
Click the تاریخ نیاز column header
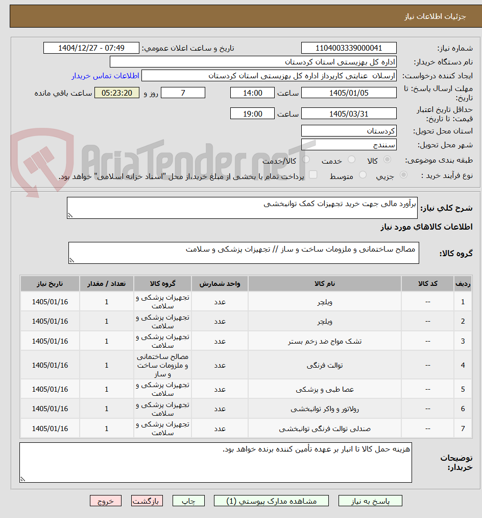50,284
